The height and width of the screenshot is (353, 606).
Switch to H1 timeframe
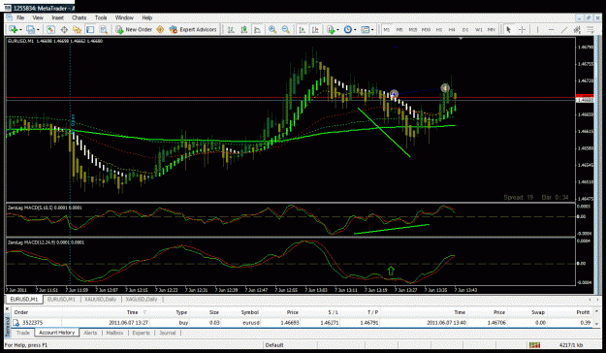(439, 29)
